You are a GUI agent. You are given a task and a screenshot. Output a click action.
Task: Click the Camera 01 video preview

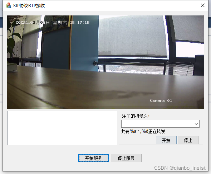point(105,62)
